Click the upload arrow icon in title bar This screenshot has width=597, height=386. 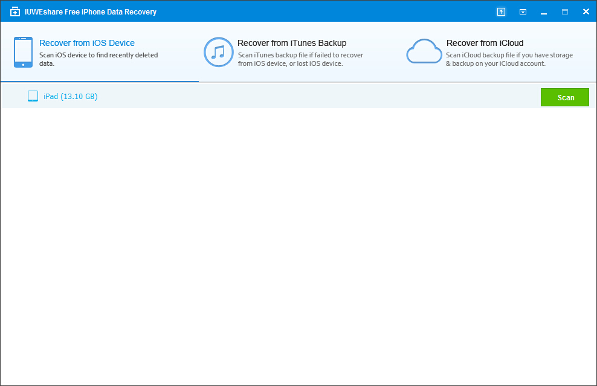[x=501, y=11]
